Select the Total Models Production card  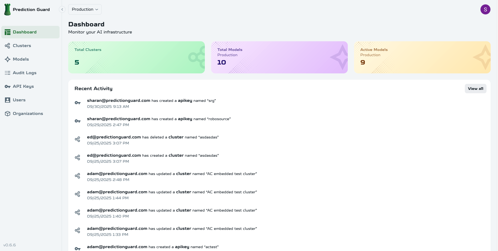click(x=279, y=57)
